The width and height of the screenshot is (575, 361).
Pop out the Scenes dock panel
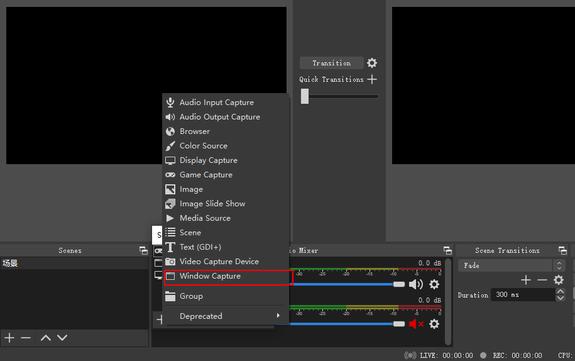pyautogui.click(x=143, y=250)
